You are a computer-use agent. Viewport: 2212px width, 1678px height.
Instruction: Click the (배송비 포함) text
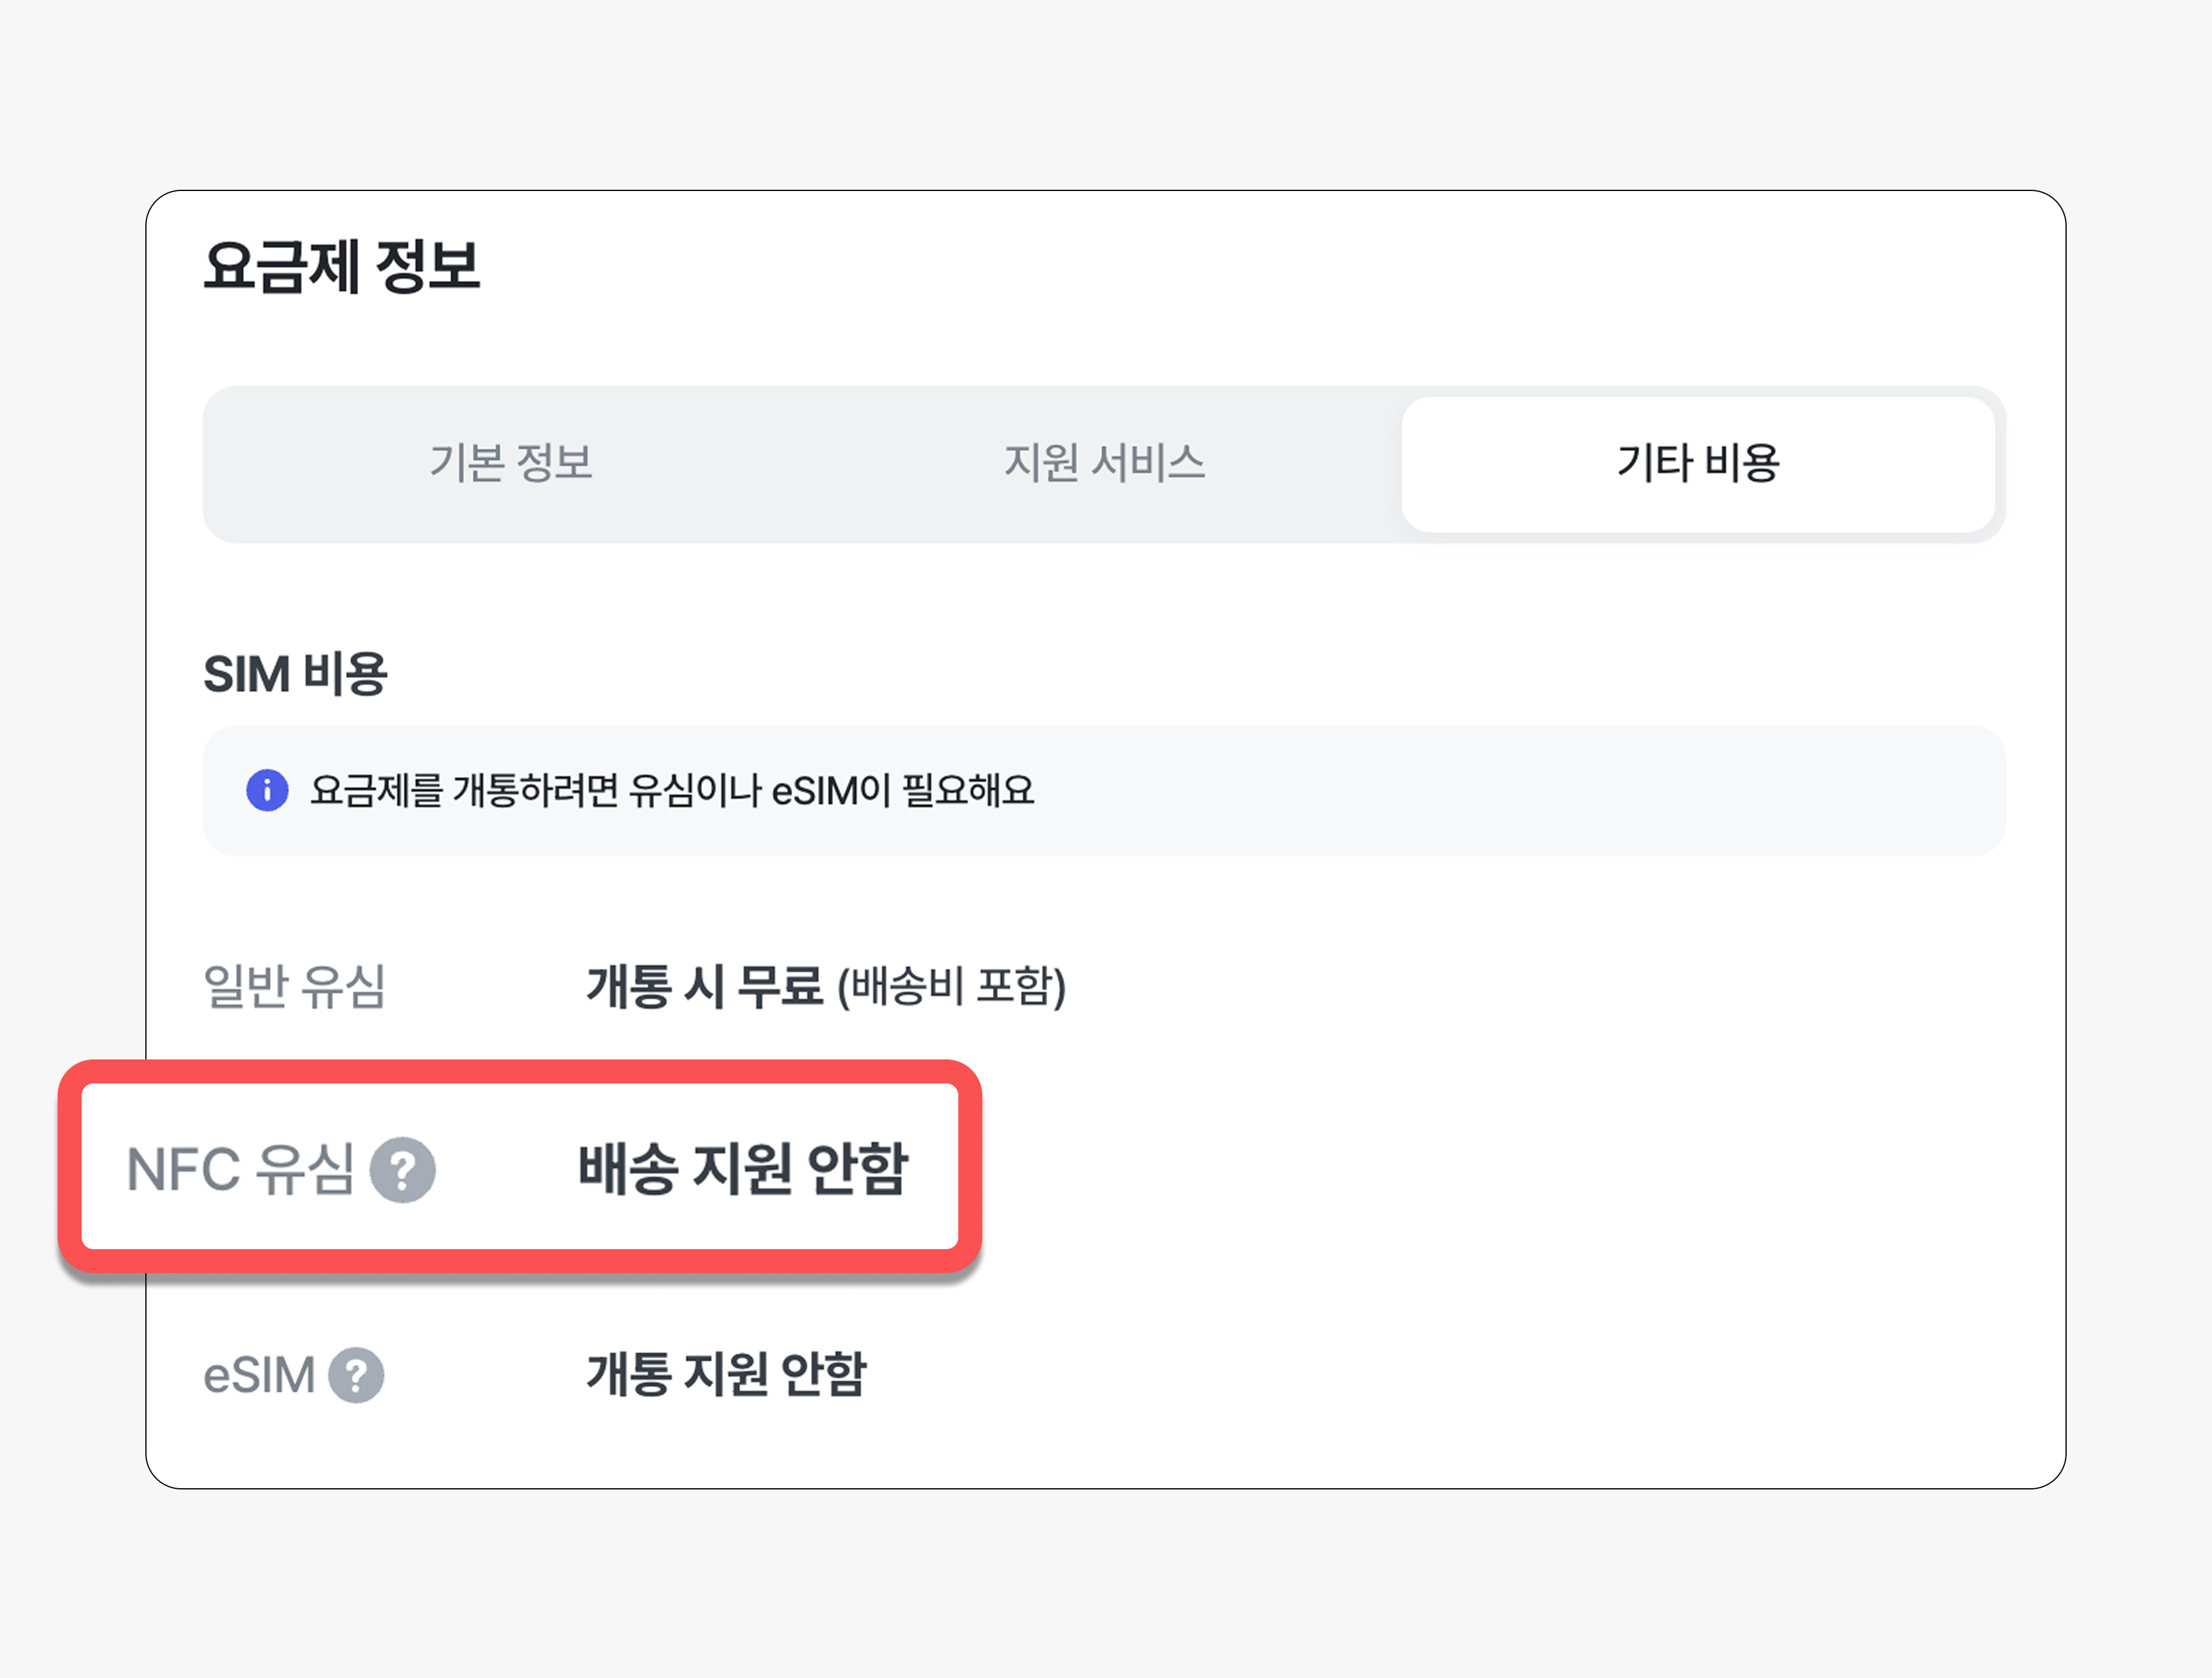click(952, 986)
